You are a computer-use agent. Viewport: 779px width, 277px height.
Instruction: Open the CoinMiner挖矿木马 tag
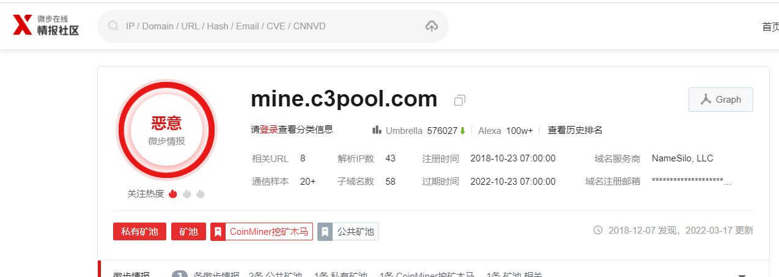coord(262,232)
